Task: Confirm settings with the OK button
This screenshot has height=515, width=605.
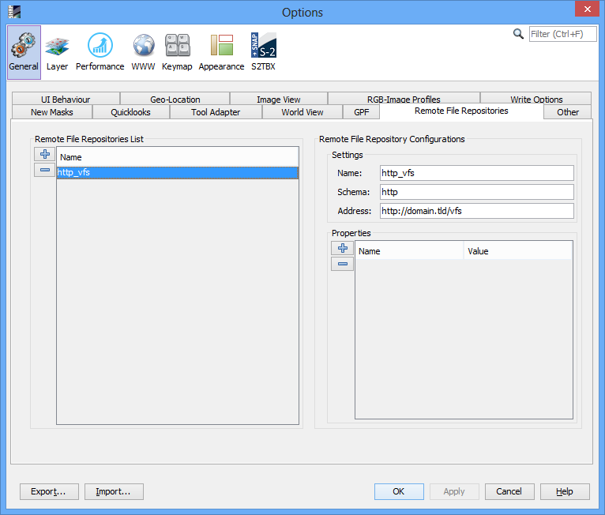Action: (399, 491)
